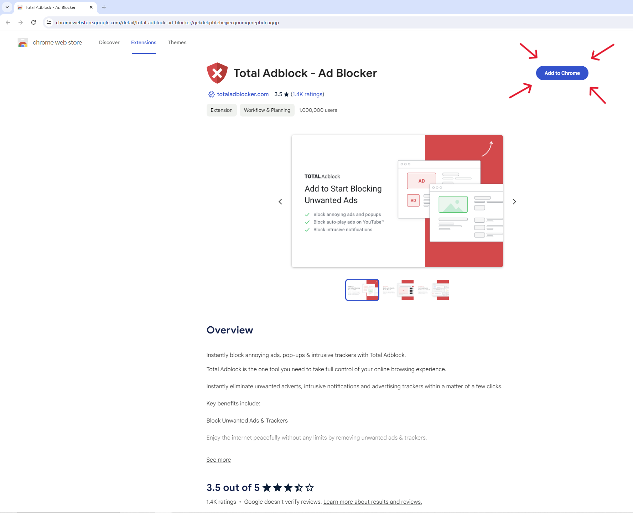This screenshot has height=513, width=633.
Task: Show the next screenshot in carousel
Action: [x=514, y=202]
